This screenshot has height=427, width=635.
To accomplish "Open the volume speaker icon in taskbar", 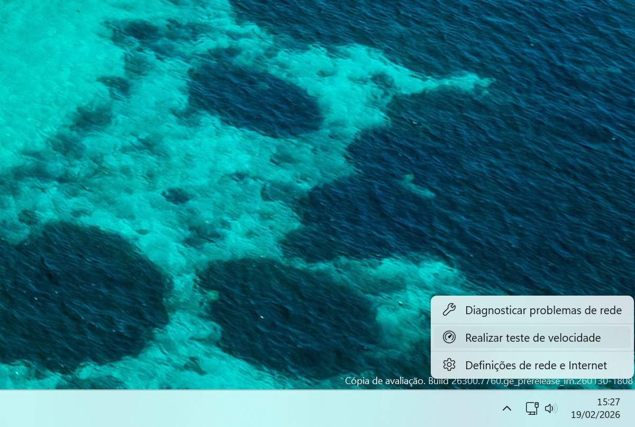I will pyautogui.click(x=550, y=408).
